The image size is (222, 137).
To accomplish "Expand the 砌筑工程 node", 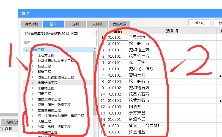I will click(33, 72).
